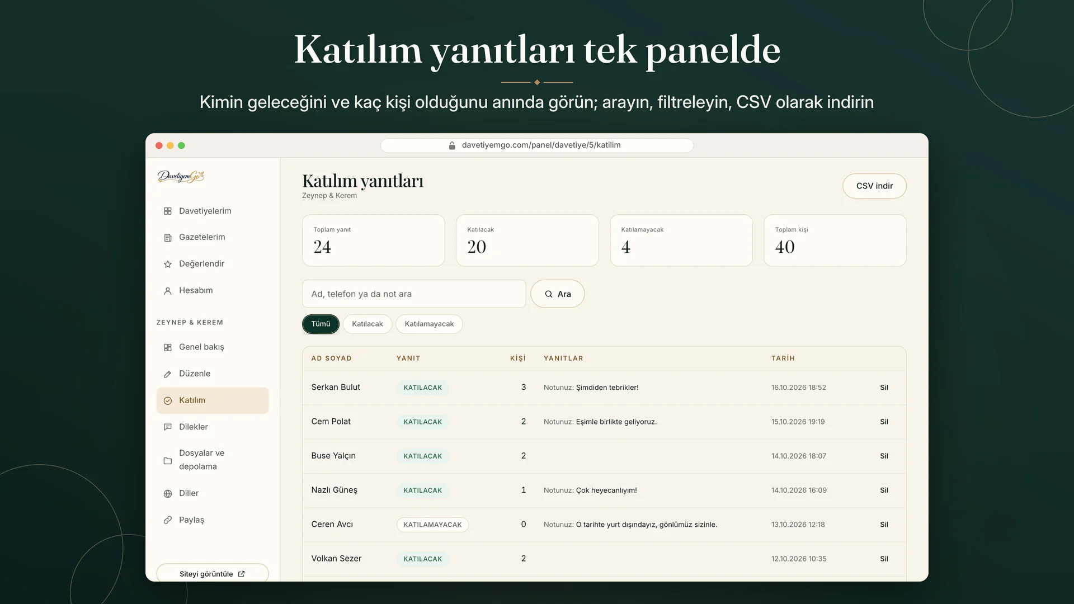
Task: Open Davetiyelerim in the sidebar
Action: pyautogui.click(x=213, y=211)
